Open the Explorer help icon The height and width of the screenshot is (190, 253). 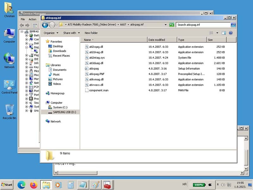pos(231,33)
